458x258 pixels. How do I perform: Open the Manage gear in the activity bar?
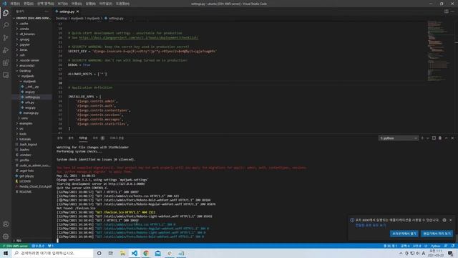[6, 236]
